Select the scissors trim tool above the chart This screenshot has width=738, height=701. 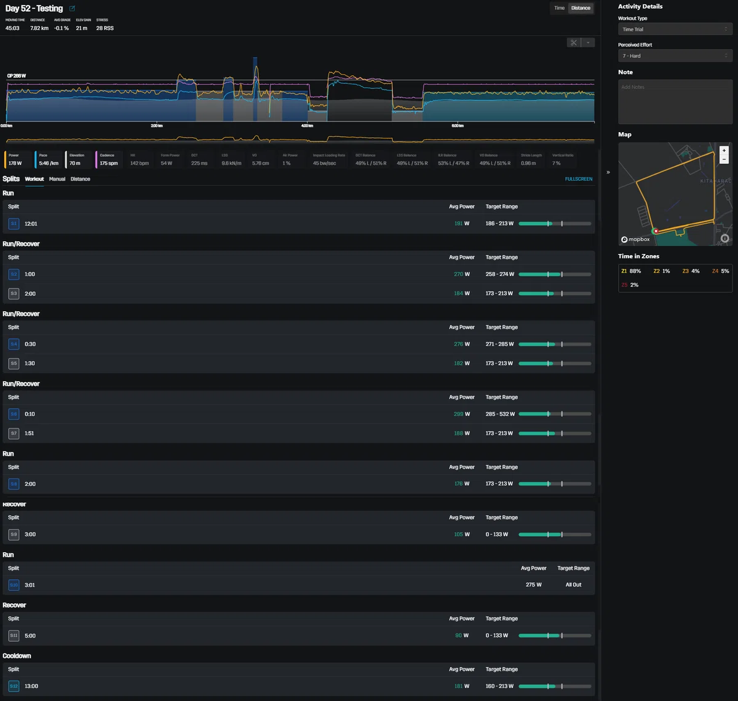[x=574, y=42]
